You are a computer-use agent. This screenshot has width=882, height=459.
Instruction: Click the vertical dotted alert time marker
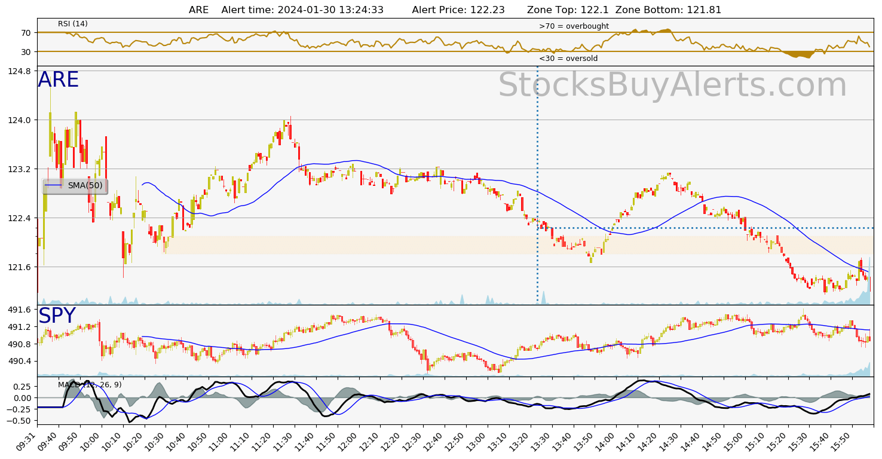(x=537, y=185)
